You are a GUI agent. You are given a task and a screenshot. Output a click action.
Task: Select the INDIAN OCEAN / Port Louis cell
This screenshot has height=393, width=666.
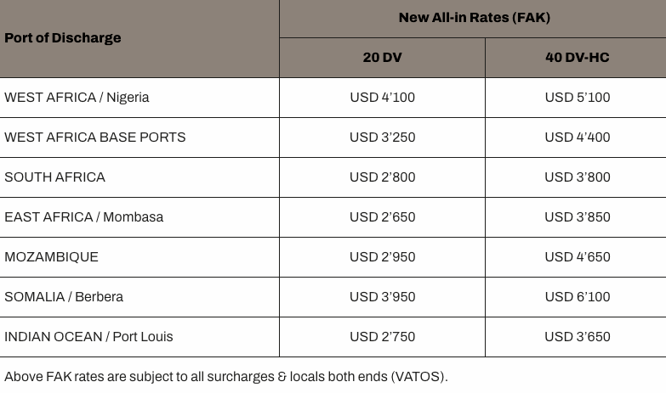pos(88,337)
